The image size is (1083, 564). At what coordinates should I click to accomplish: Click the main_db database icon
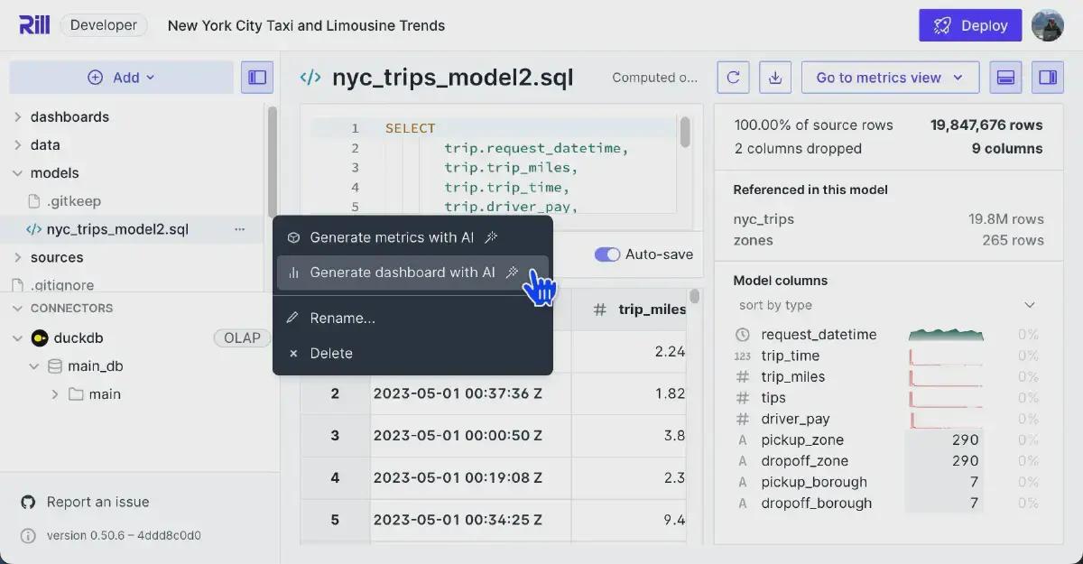[55, 366]
